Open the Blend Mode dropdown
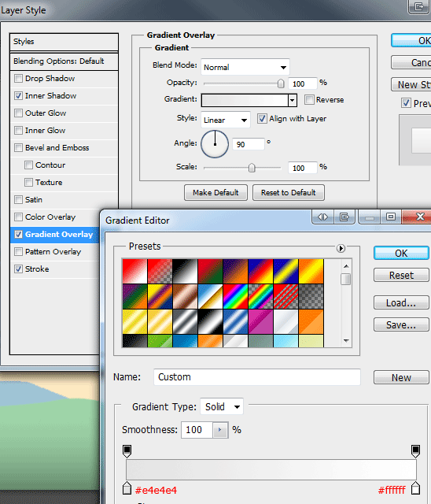The height and width of the screenshot is (504, 431). click(245, 67)
